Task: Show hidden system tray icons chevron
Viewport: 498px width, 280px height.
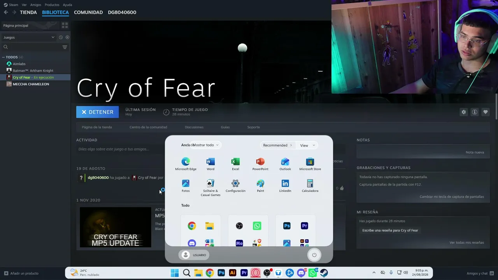Action: tap(374, 273)
